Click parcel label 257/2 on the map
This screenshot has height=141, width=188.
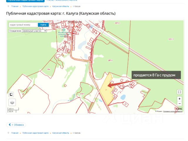click(x=117, y=23)
